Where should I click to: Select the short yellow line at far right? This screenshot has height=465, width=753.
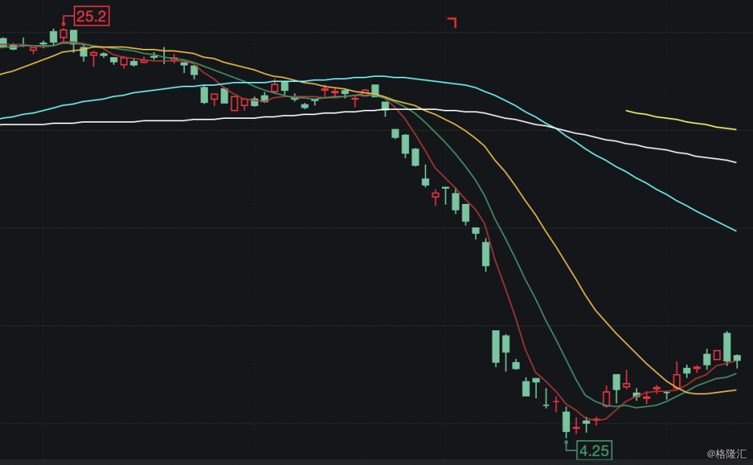pos(678,120)
